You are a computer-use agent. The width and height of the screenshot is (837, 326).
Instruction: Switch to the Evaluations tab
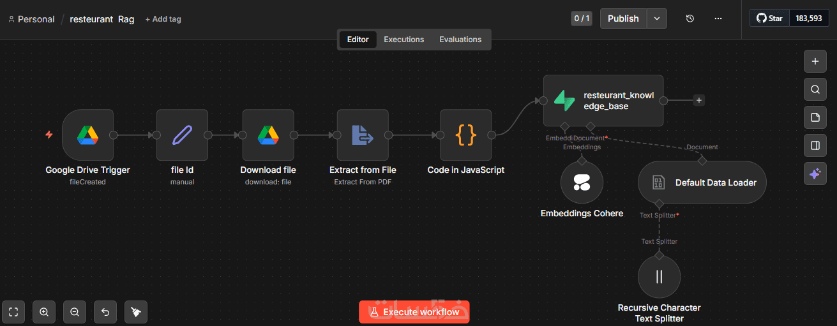click(460, 40)
